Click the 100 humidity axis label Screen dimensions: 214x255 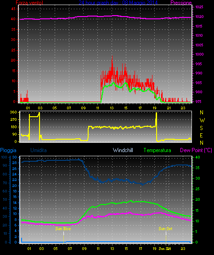(x=4, y=157)
